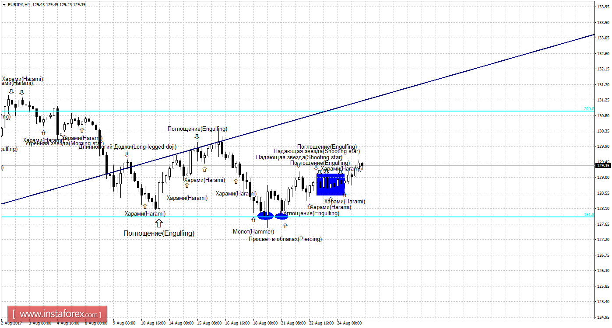The width and height of the screenshot is (612, 328).
Task: Click the down arrow below top Engulfing label
Action: pyautogui.click(x=197, y=136)
